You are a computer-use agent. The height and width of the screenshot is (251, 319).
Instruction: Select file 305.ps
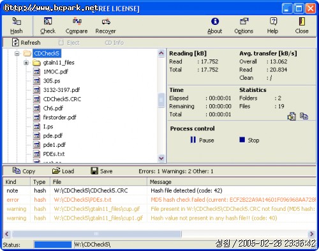pyautogui.click(x=52, y=81)
